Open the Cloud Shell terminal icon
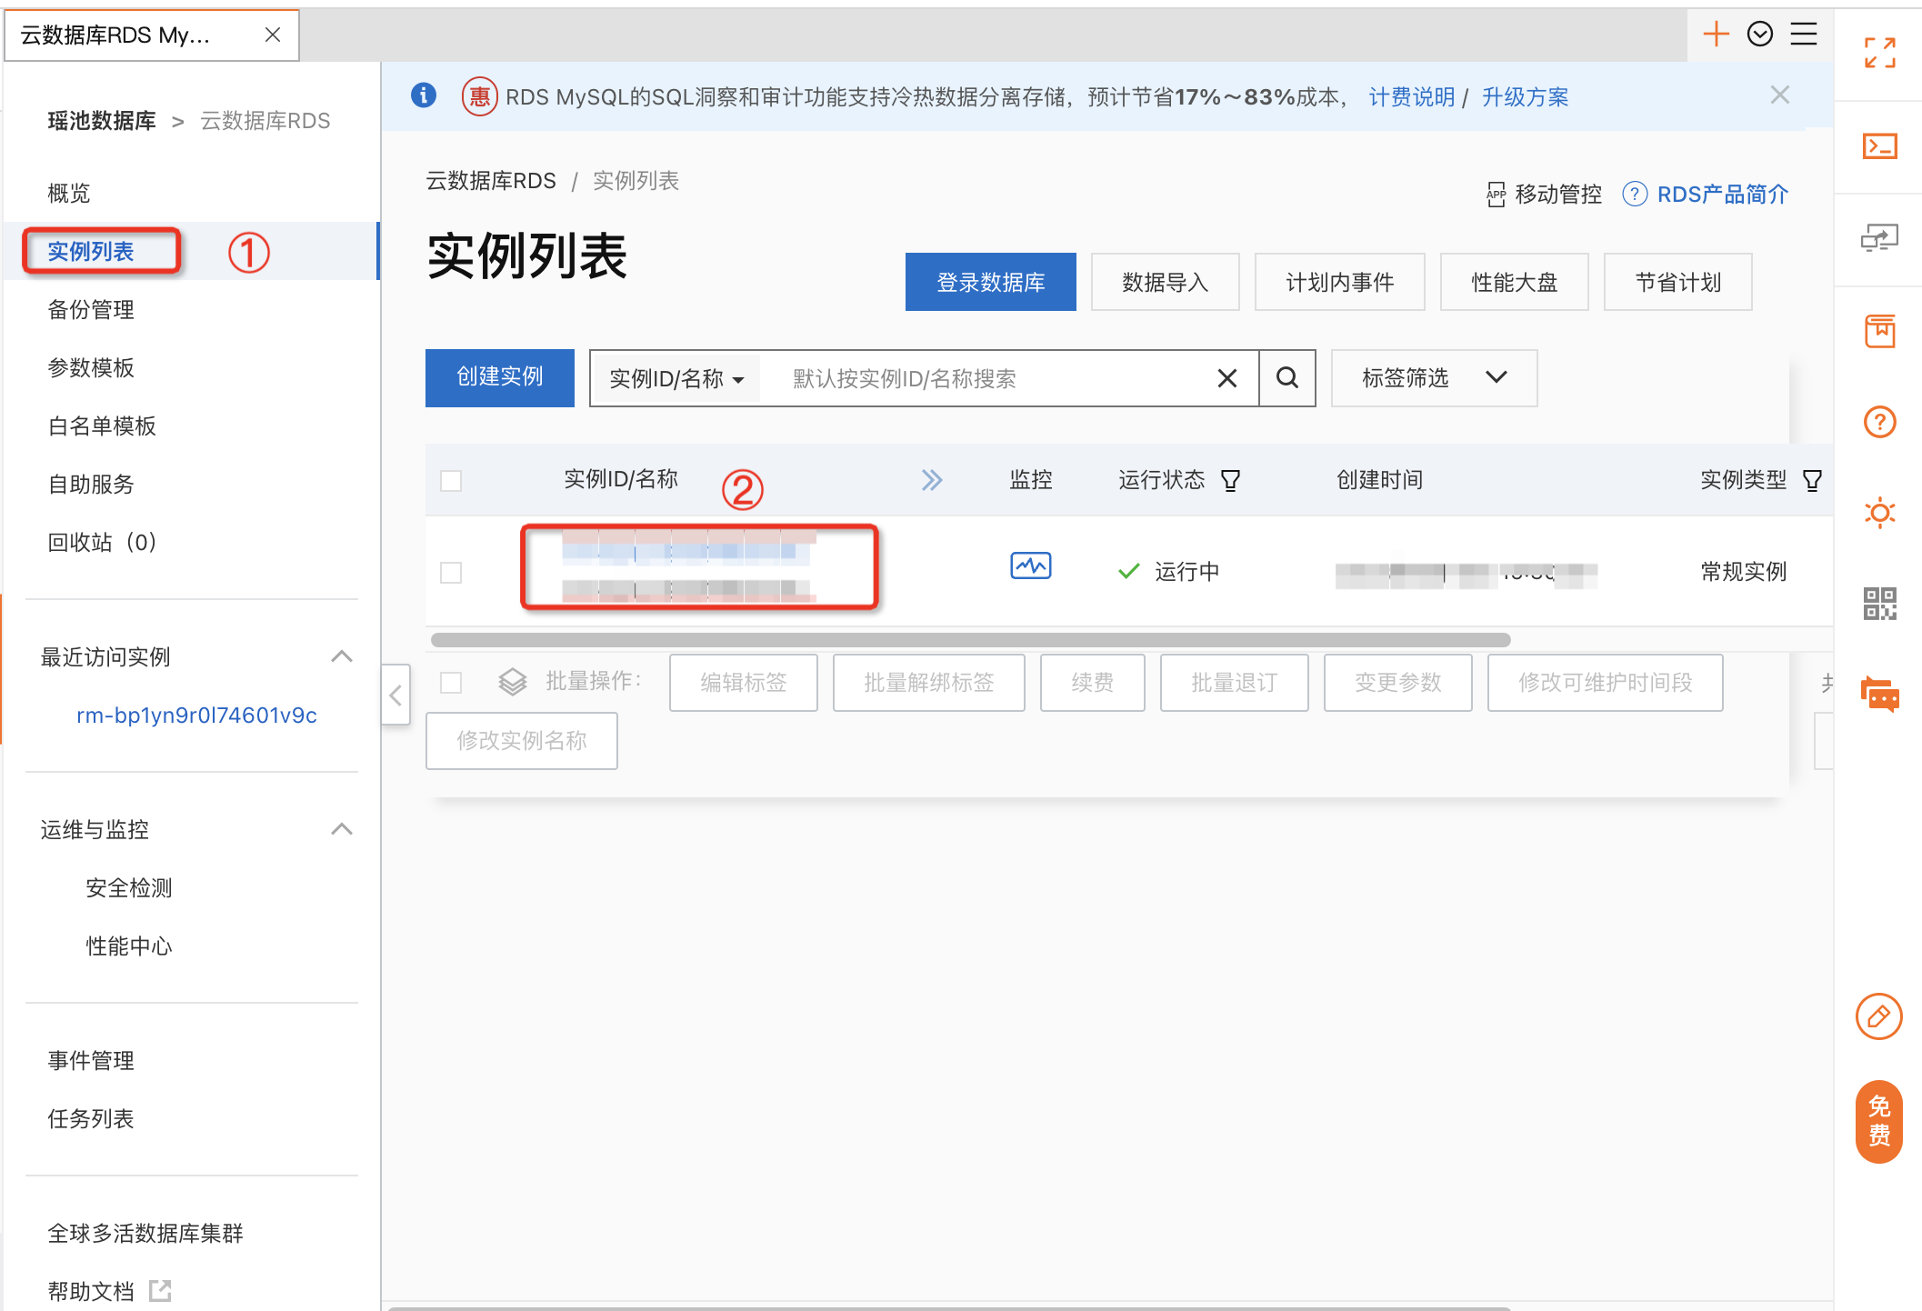This screenshot has height=1311, width=1922. coord(1879,146)
